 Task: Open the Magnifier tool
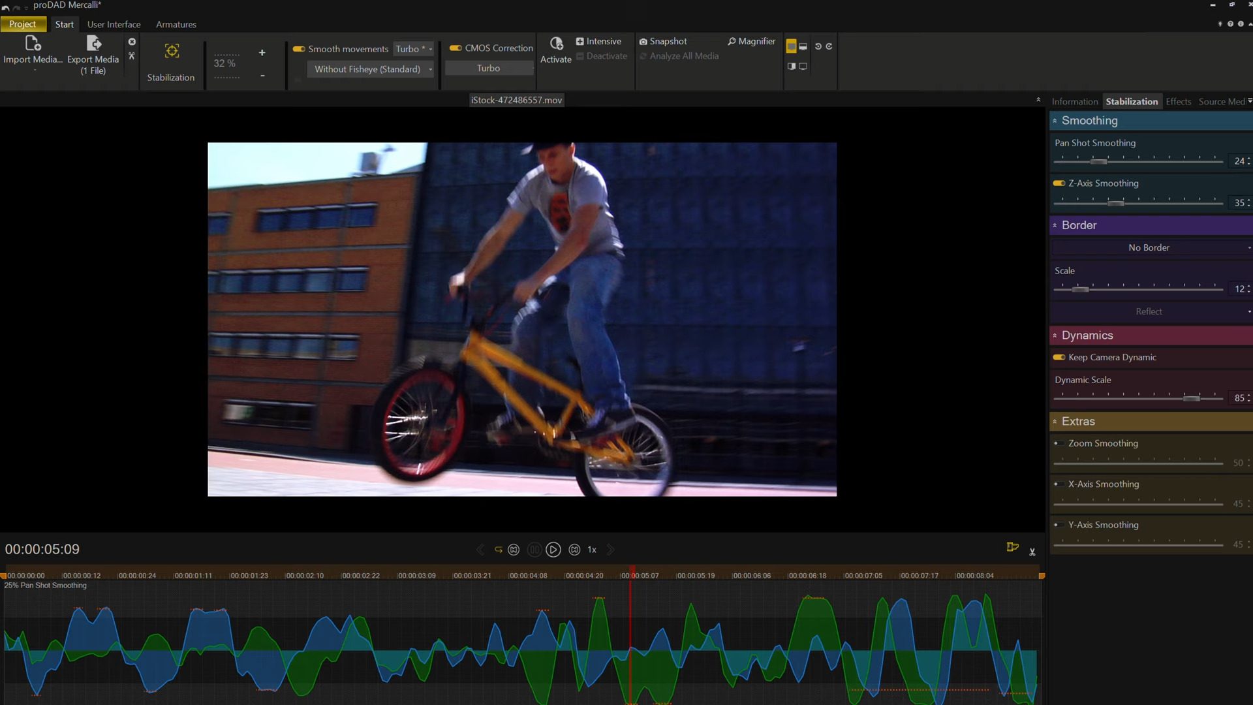click(x=751, y=40)
